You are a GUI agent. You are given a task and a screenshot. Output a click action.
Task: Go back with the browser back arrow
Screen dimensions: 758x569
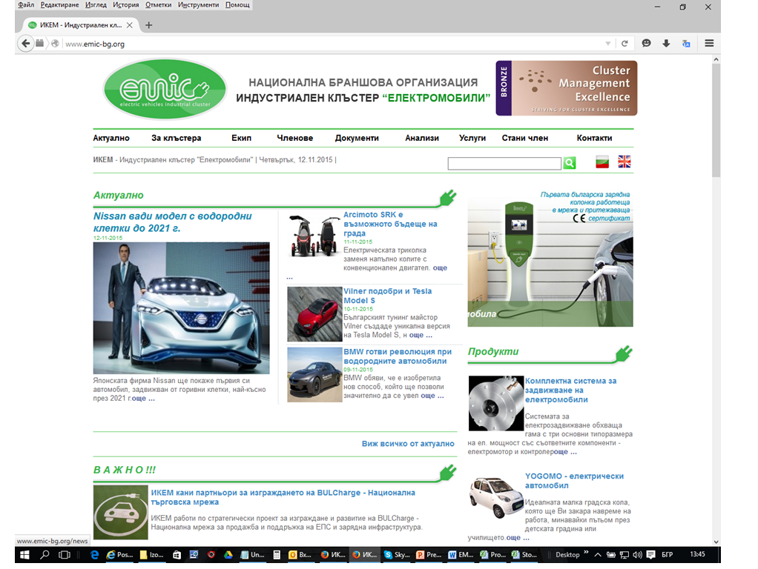[26, 44]
